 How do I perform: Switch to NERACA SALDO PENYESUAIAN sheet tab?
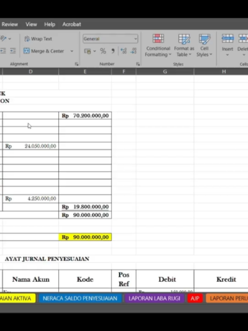coord(80,298)
